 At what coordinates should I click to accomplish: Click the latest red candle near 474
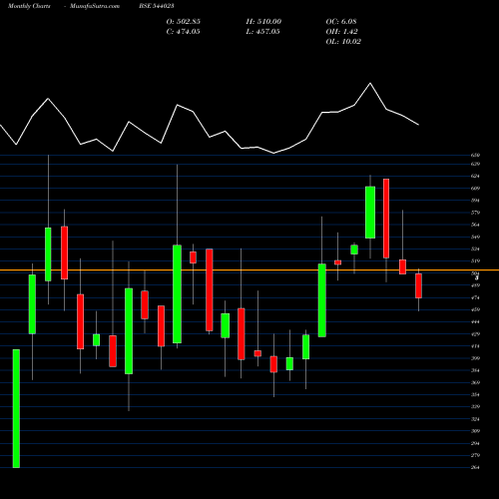coord(418,285)
